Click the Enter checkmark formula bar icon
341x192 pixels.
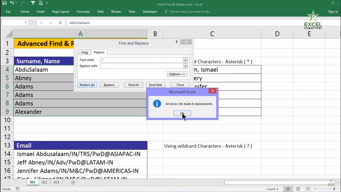point(51,23)
